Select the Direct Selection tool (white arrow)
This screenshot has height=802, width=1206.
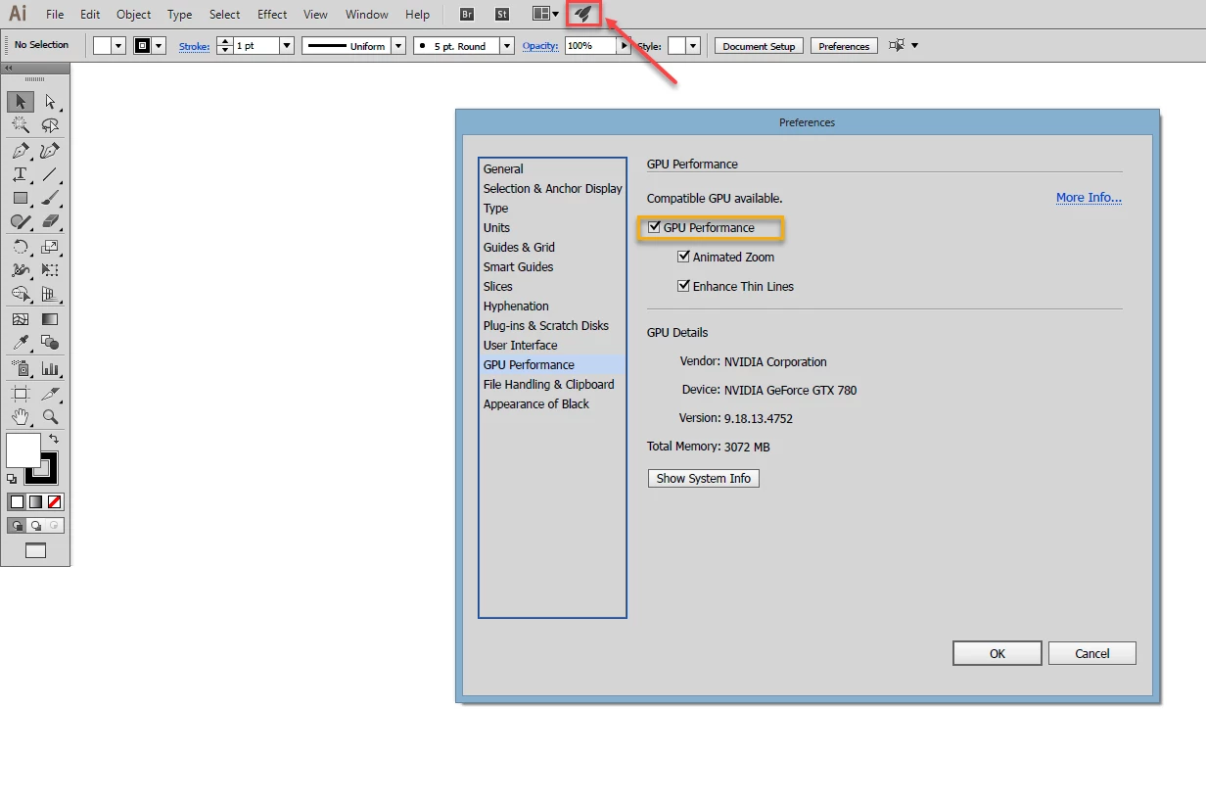(x=50, y=102)
